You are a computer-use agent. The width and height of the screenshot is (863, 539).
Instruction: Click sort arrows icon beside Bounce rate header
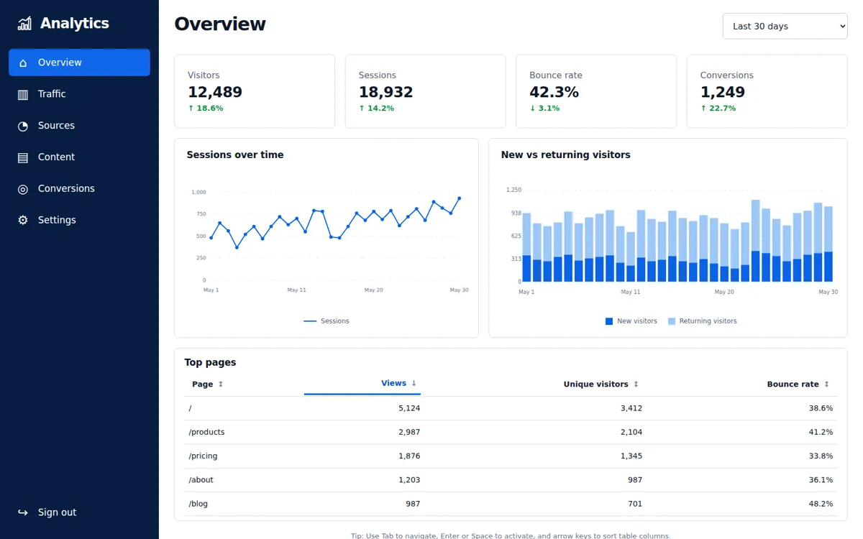coord(826,384)
